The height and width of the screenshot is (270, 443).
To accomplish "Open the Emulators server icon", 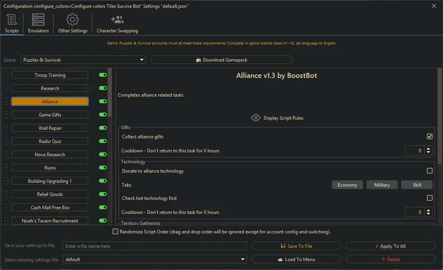I will pyautogui.click(x=38, y=19).
